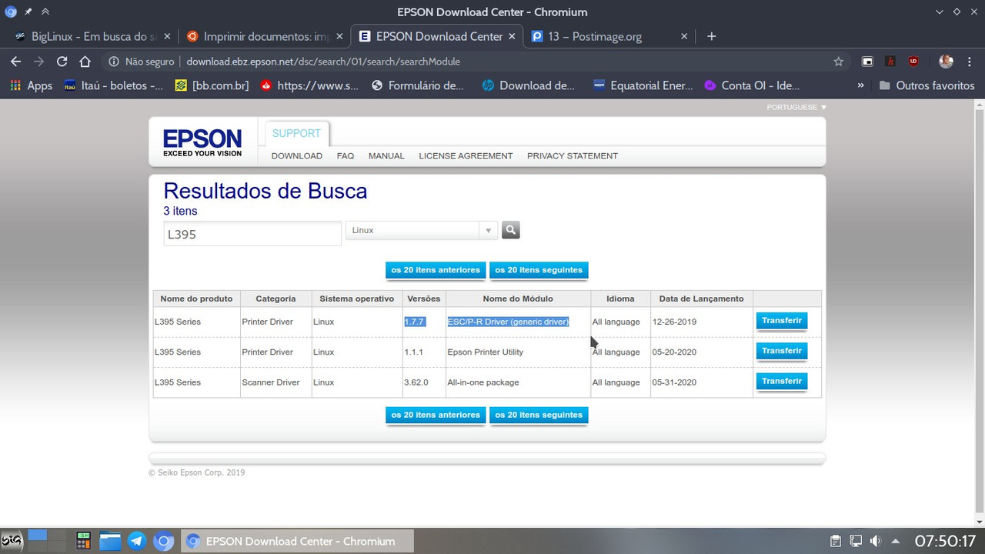Focus the L395 search input field
The height and width of the screenshot is (554, 985).
[252, 234]
